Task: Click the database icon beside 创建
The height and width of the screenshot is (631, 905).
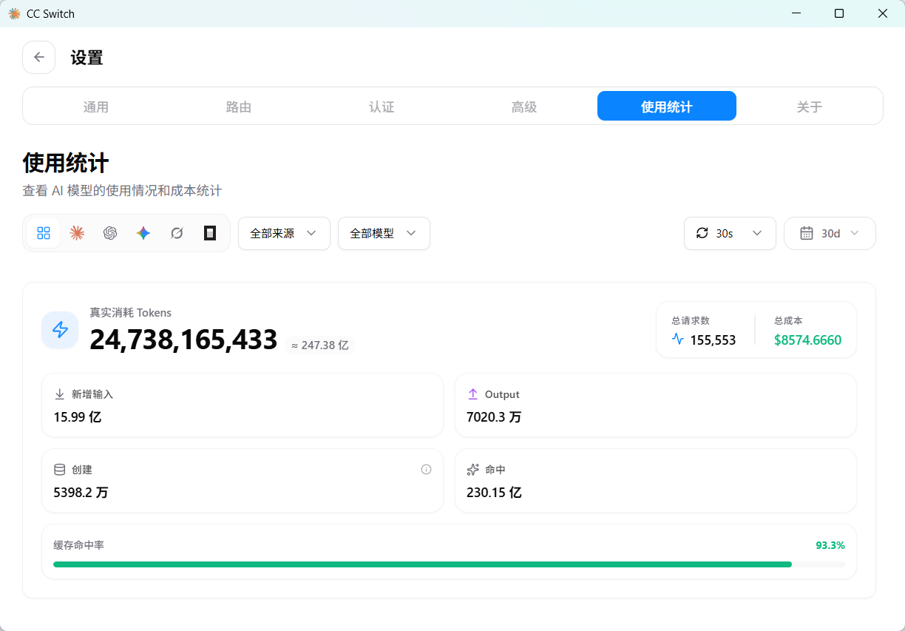Action: tap(60, 470)
